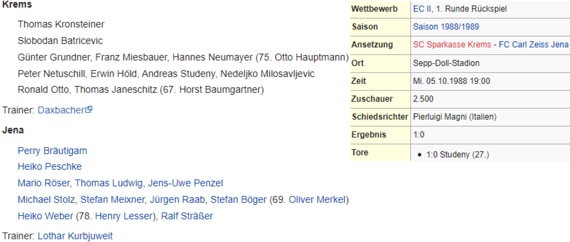Viewport: 570px width, 242px height.
Task: Open Mario Röser's page
Action: [44, 183]
